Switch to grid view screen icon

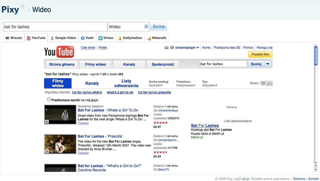pyautogui.click(x=269, y=83)
